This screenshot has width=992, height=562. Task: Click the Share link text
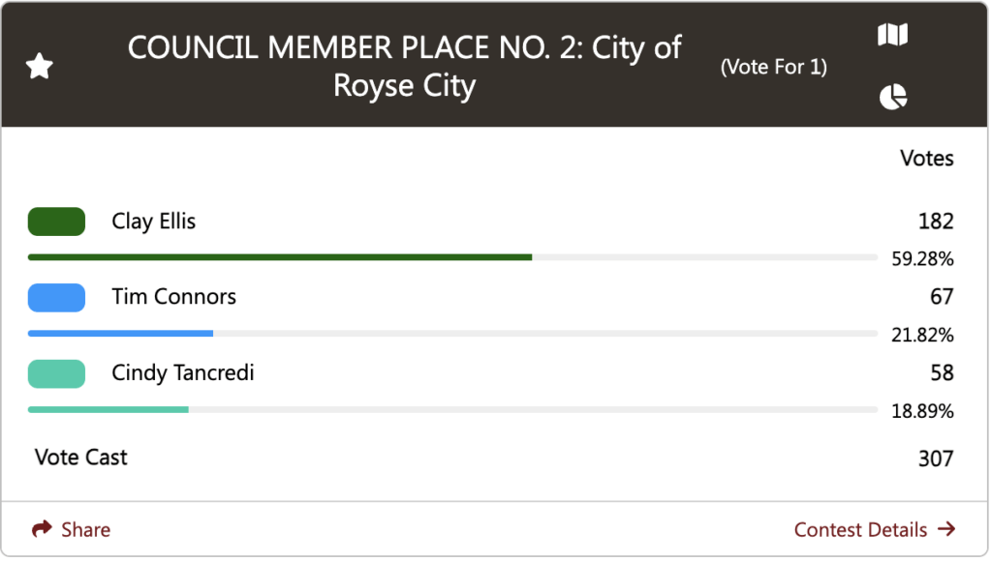(85, 529)
